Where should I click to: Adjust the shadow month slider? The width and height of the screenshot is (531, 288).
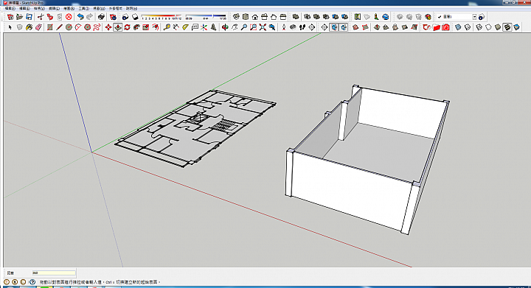[162, 16]
